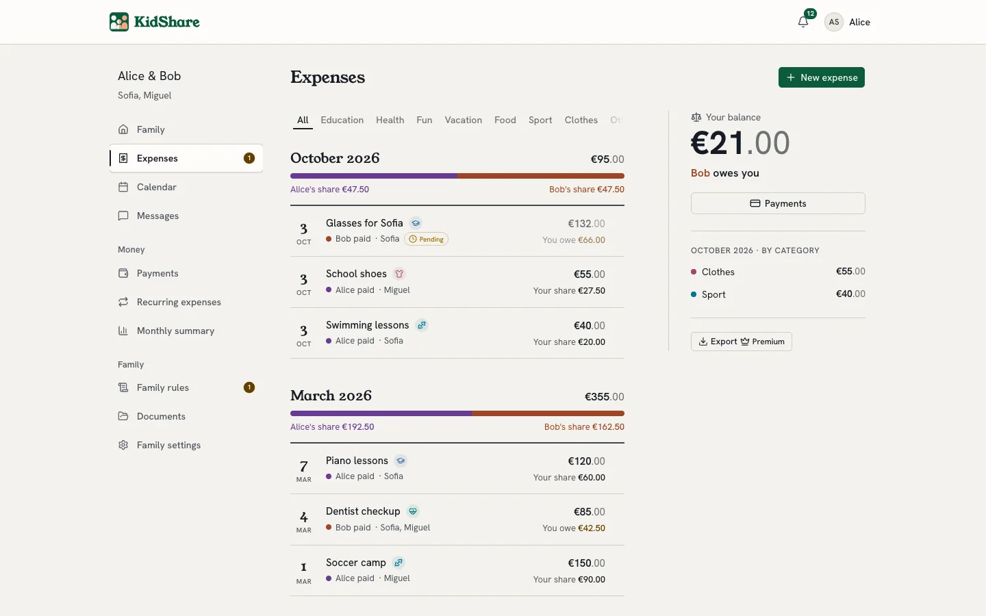
Task: Select the Health category tab
Action: coord(390,120)
